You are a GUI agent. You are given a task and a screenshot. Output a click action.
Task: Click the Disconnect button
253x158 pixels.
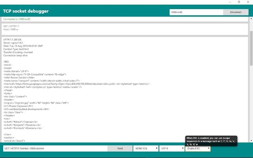point(236,12)
